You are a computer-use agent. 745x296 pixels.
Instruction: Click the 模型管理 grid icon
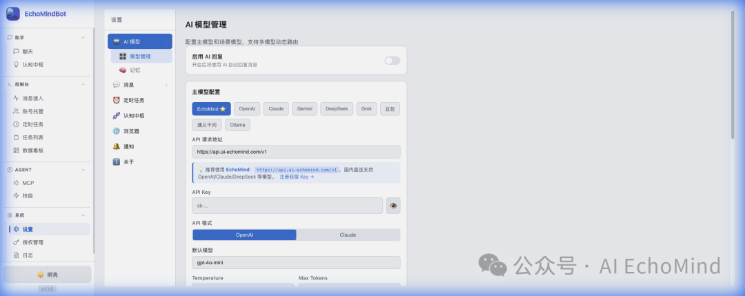123,56
